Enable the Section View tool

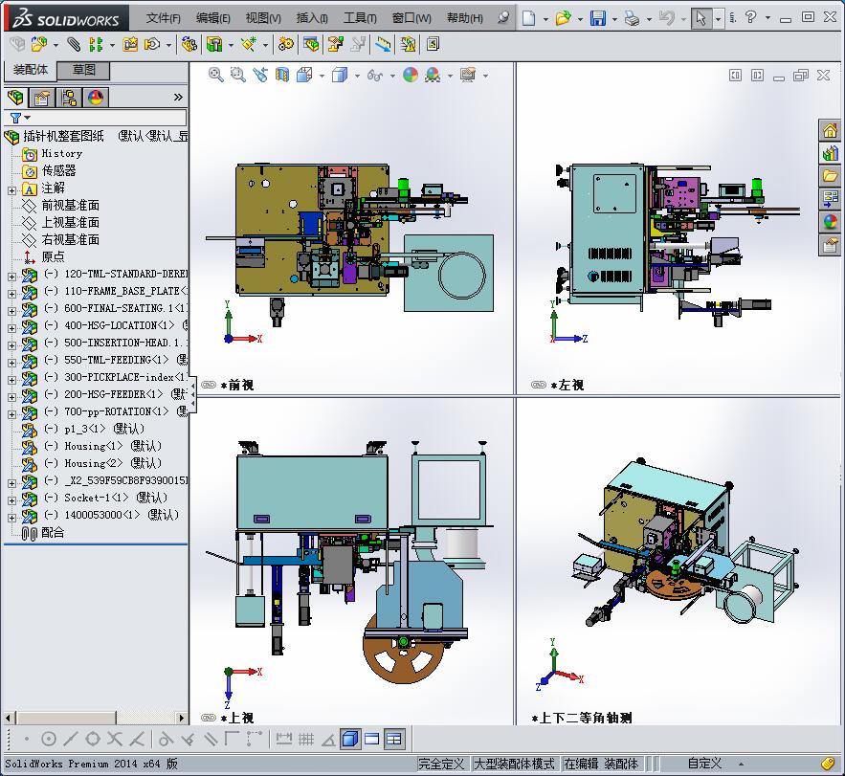click(x=280, y=75)
